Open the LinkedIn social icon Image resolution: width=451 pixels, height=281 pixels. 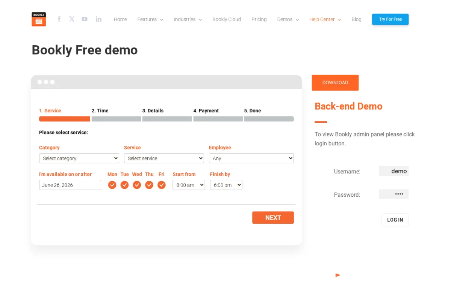[x=98, y=19]
